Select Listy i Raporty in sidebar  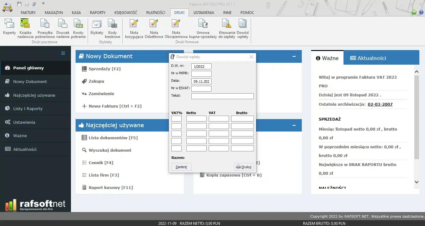point(28,108)
